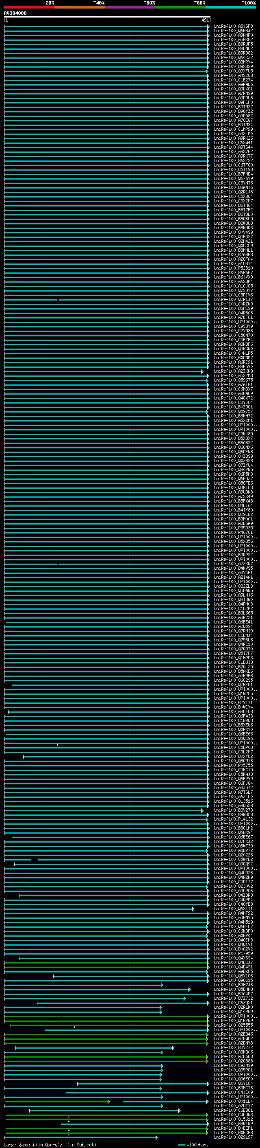
Task: Select the UniRef100_A1CJG5 label
Action: [233, 286]
